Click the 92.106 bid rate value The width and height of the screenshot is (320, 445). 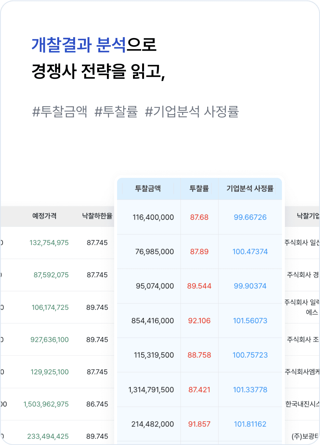coord(199,321)
